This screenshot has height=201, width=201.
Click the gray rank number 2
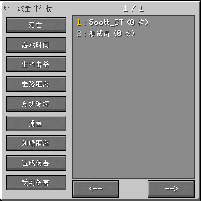[79, 34]
